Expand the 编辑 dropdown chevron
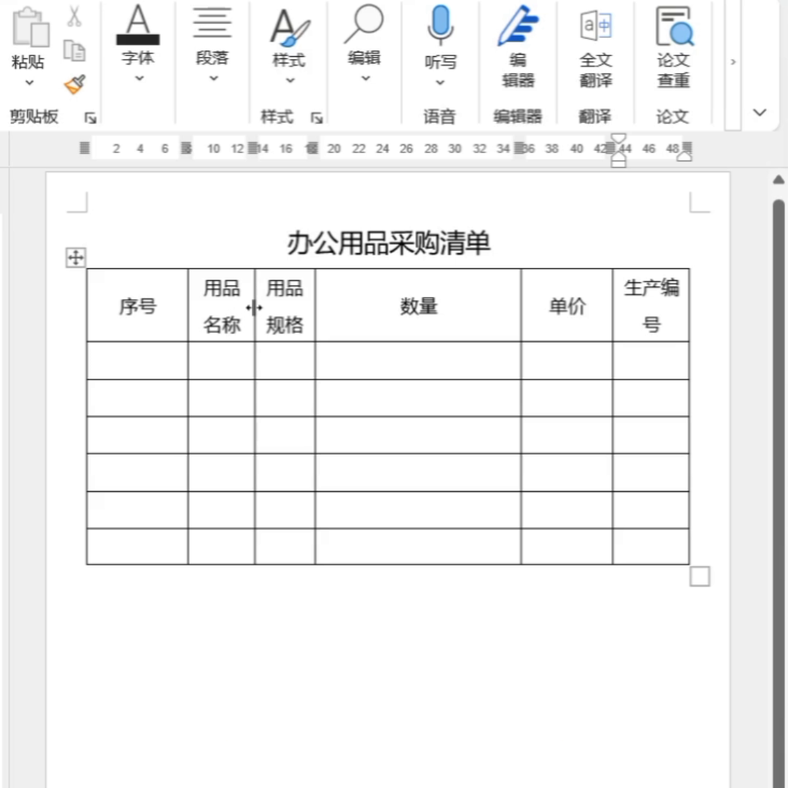Screen dimensions: 788x788 366,78
